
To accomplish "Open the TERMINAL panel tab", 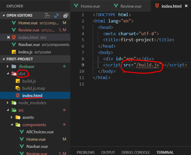I will (x=165, y=152).
